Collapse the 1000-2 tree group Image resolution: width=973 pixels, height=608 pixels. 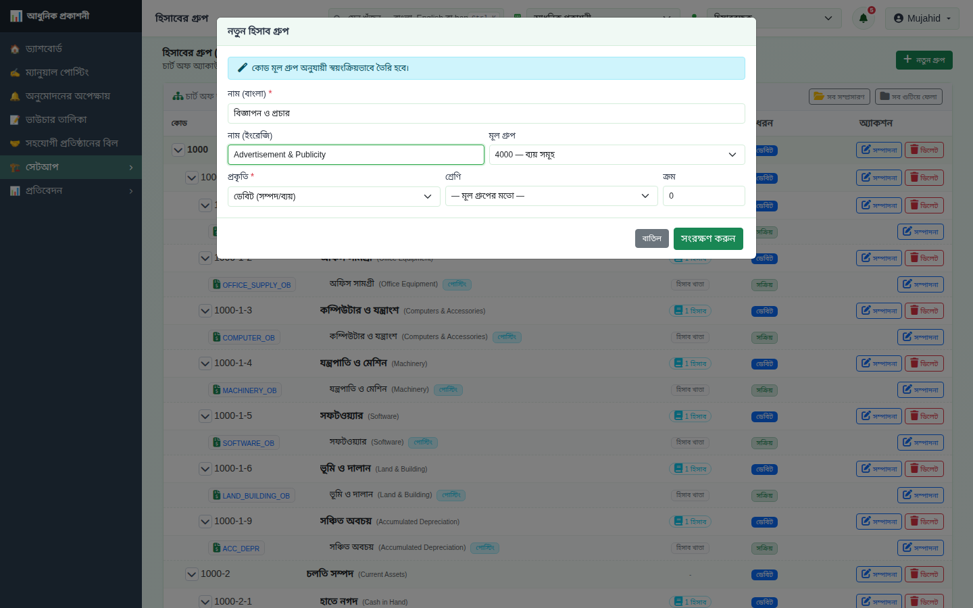click(192, 574)
